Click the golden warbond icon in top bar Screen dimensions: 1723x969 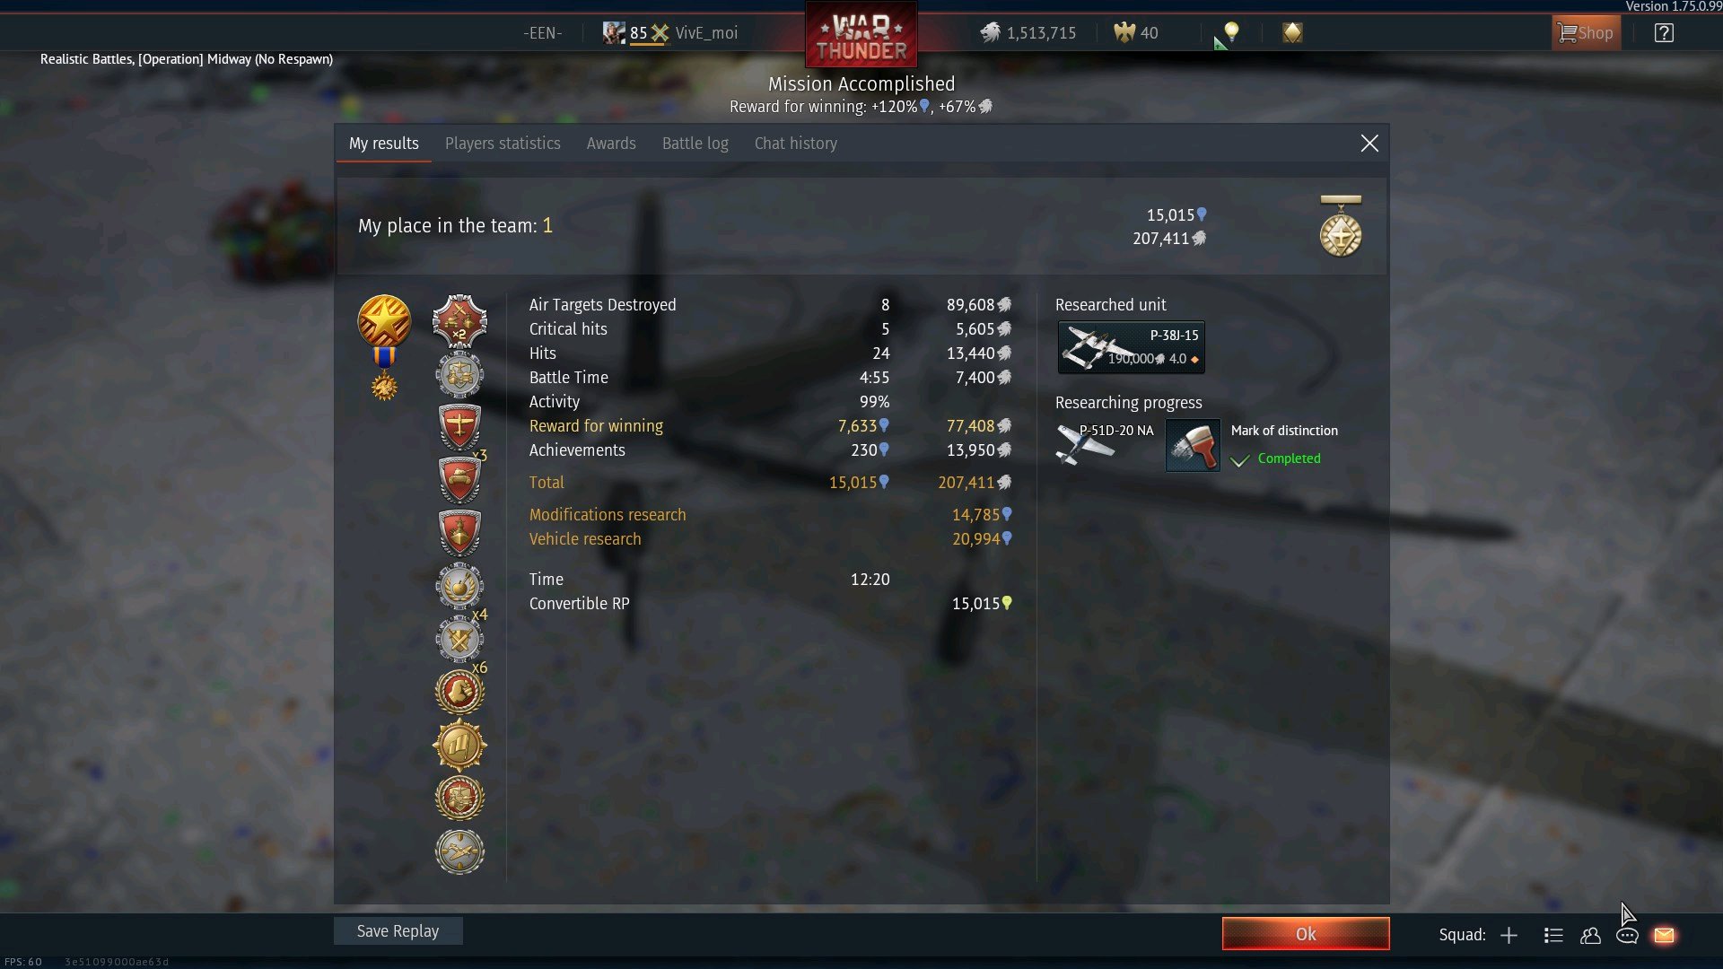(1292, 33)
